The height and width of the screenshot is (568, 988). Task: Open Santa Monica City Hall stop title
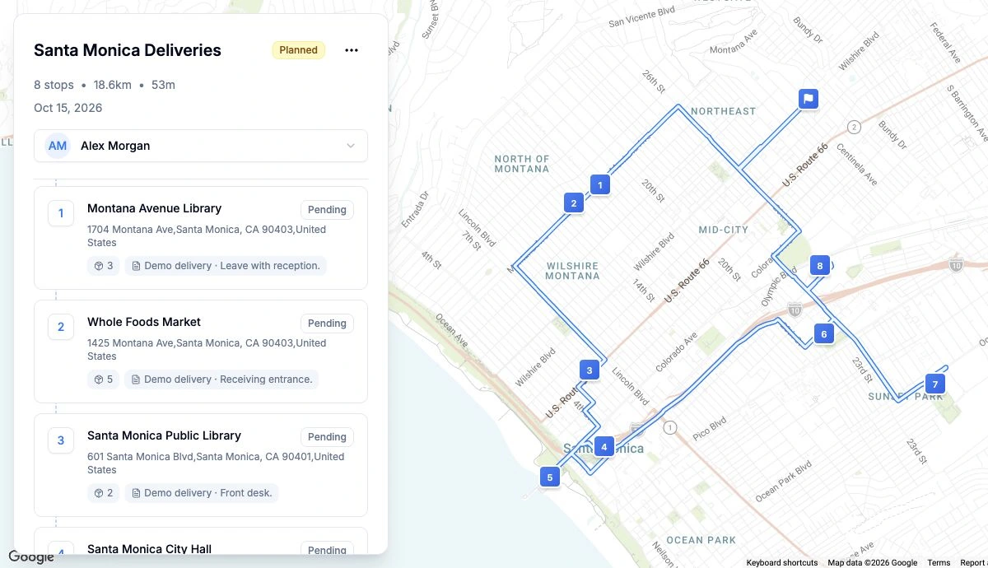(x=149, y=549)
